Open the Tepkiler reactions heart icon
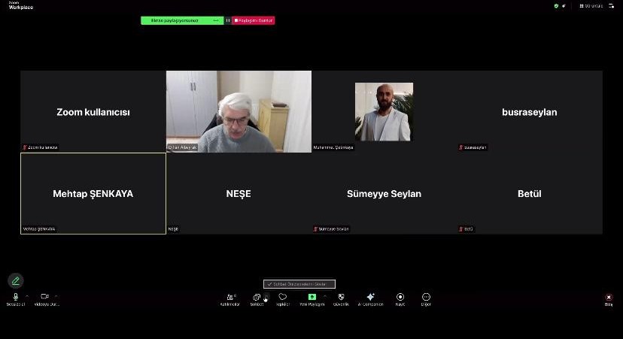Image resolution: width=623 pixels, height=339 pixels. (x=283, y=298)
